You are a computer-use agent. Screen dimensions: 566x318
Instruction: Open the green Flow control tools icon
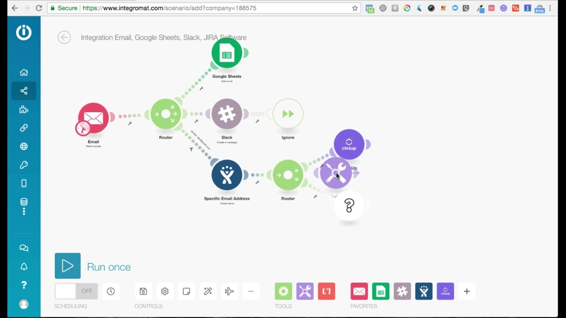(x=283, y=291)
